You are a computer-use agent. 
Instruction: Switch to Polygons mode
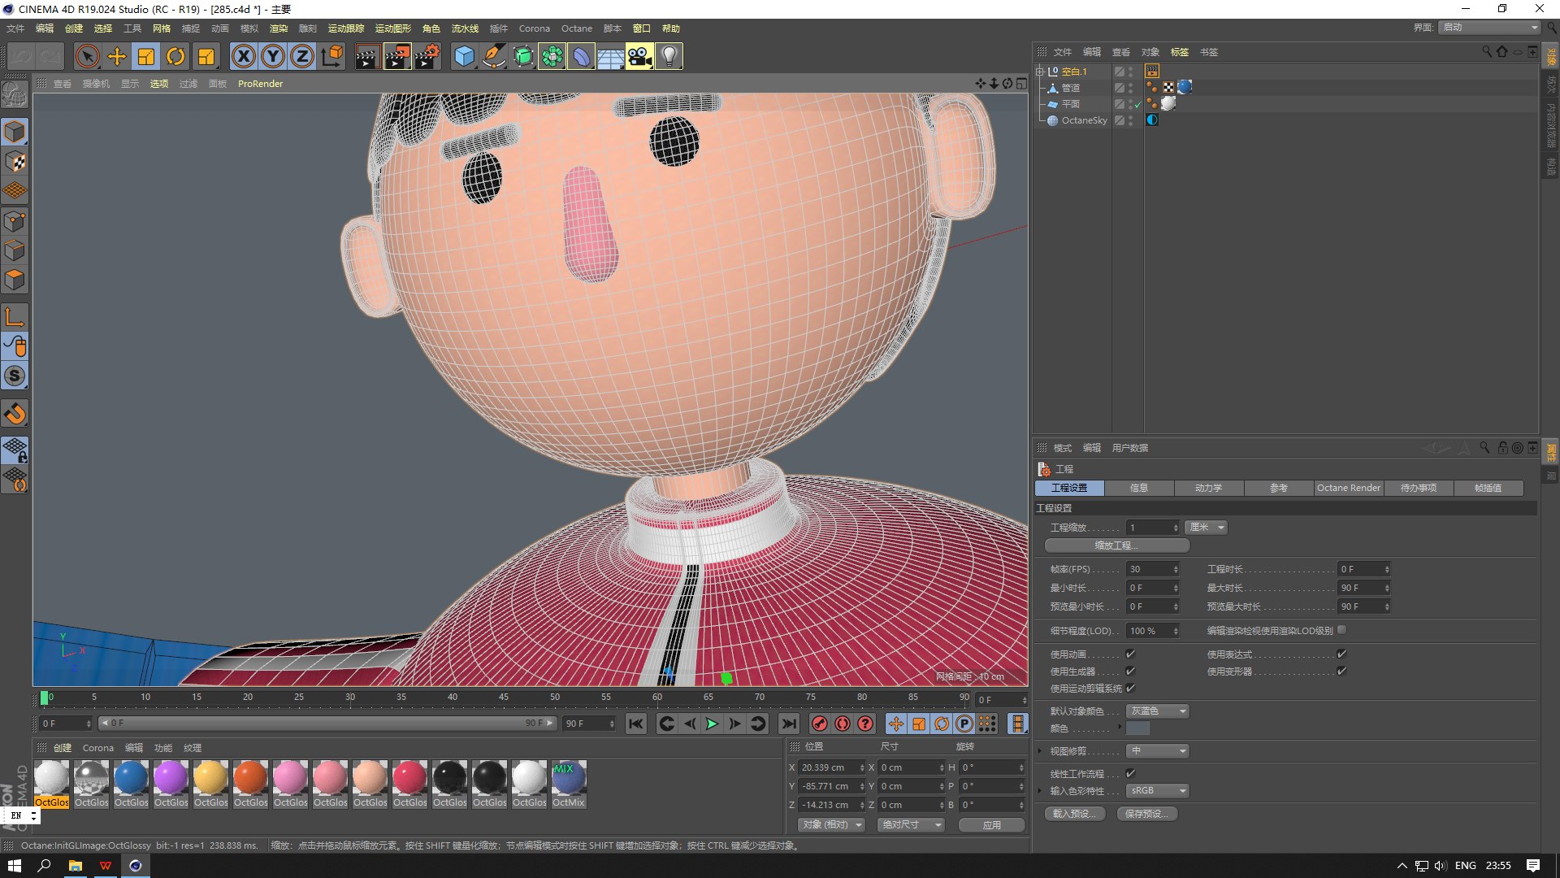[x=15, y=280]
